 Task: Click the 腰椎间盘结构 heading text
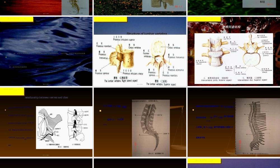(231, 27)
